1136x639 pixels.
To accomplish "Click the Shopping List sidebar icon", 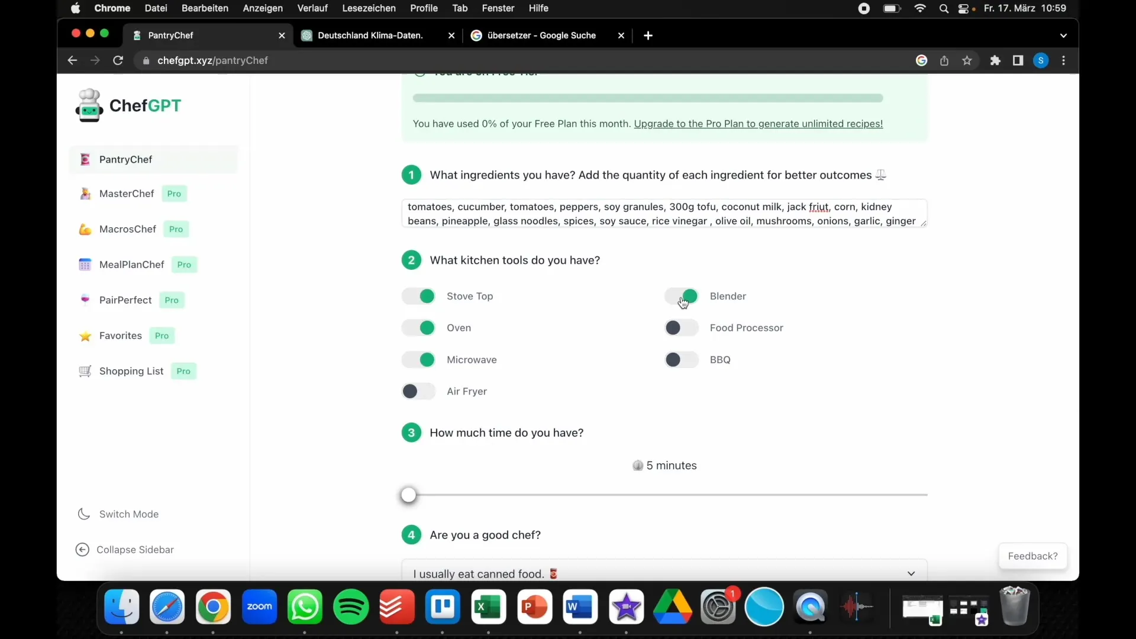I will (x=85, y=370).
